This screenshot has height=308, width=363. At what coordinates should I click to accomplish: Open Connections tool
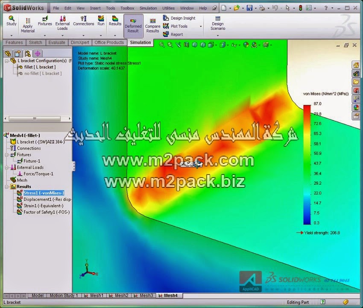click(84, 21)
